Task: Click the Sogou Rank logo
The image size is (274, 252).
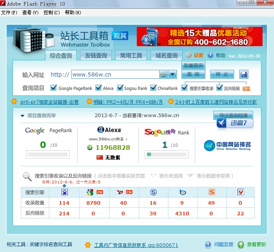Action: click(x=160, y=132)
